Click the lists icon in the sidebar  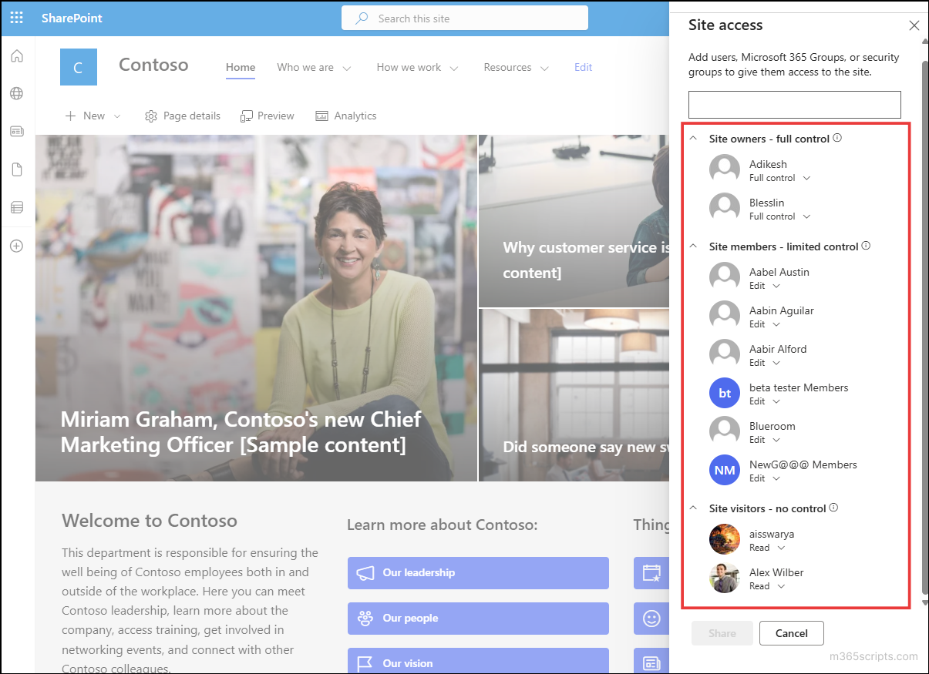tap(16, 206)
